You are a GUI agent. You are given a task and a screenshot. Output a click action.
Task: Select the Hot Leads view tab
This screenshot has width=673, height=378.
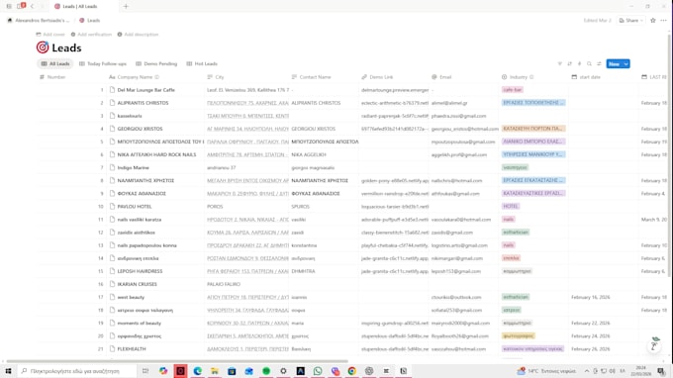202,64
